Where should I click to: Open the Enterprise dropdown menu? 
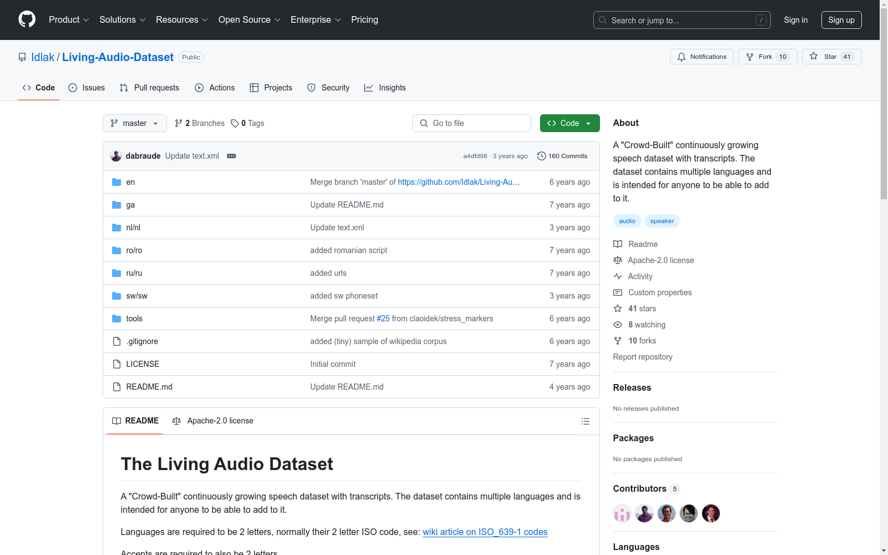click(x=316, y=20)
